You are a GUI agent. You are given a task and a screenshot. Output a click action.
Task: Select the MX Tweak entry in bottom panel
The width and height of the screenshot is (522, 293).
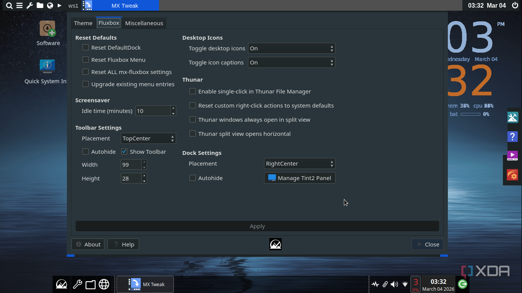click(145, 284)
